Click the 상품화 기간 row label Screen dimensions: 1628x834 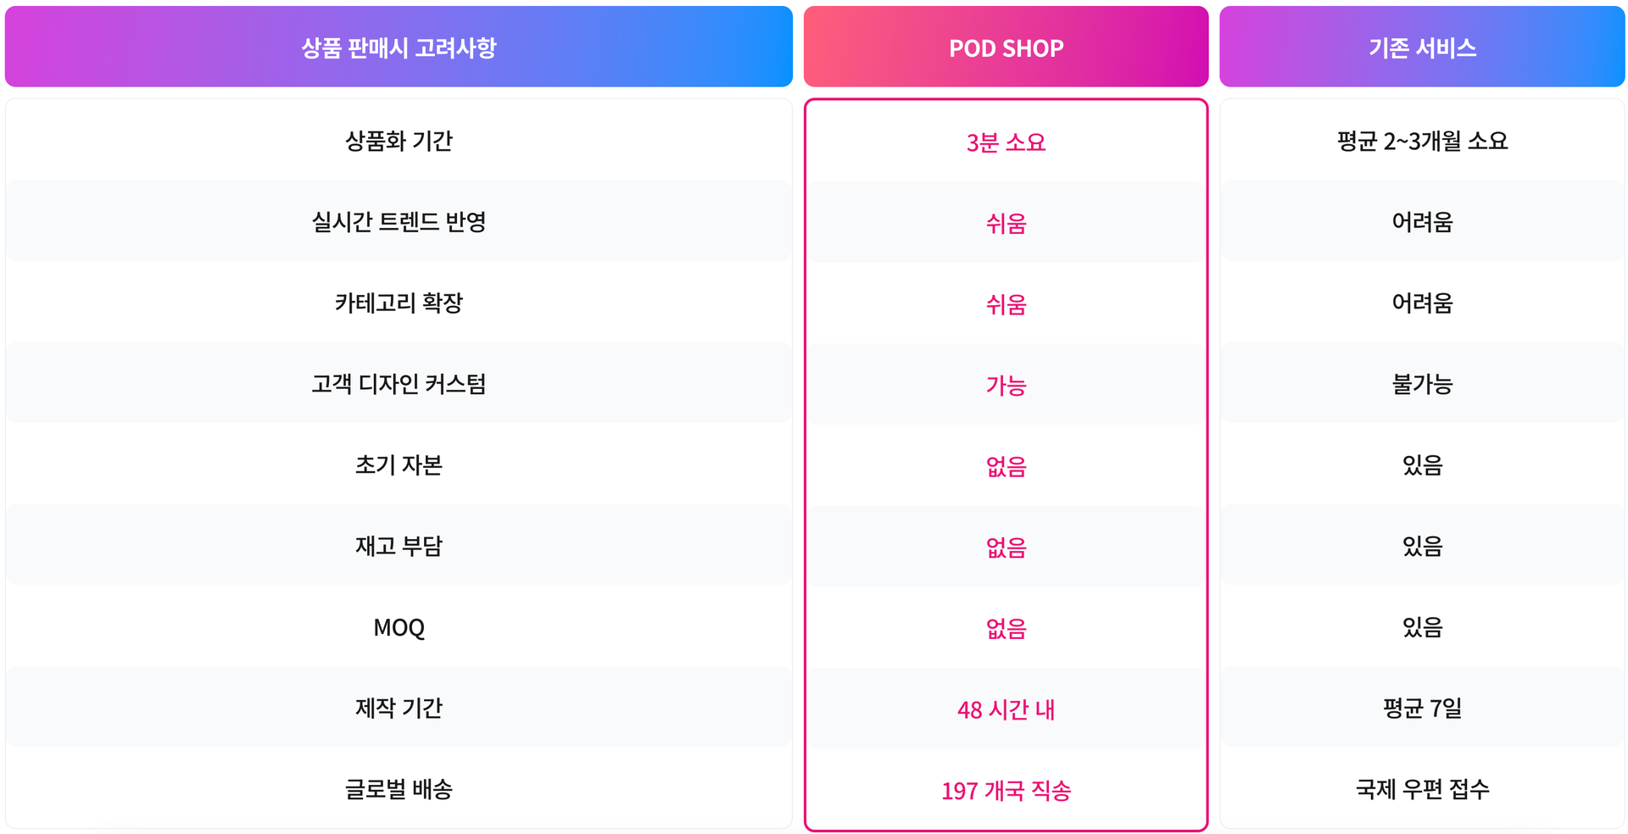tap(399, 140)
